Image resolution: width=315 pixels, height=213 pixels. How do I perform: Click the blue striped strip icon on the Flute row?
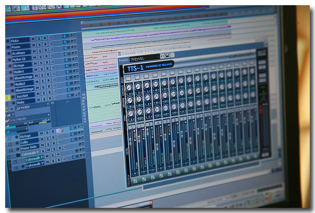pos(64,36)
